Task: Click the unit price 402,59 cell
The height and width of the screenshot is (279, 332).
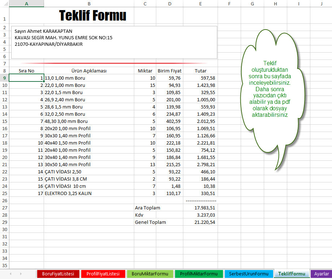Action: 170,121
